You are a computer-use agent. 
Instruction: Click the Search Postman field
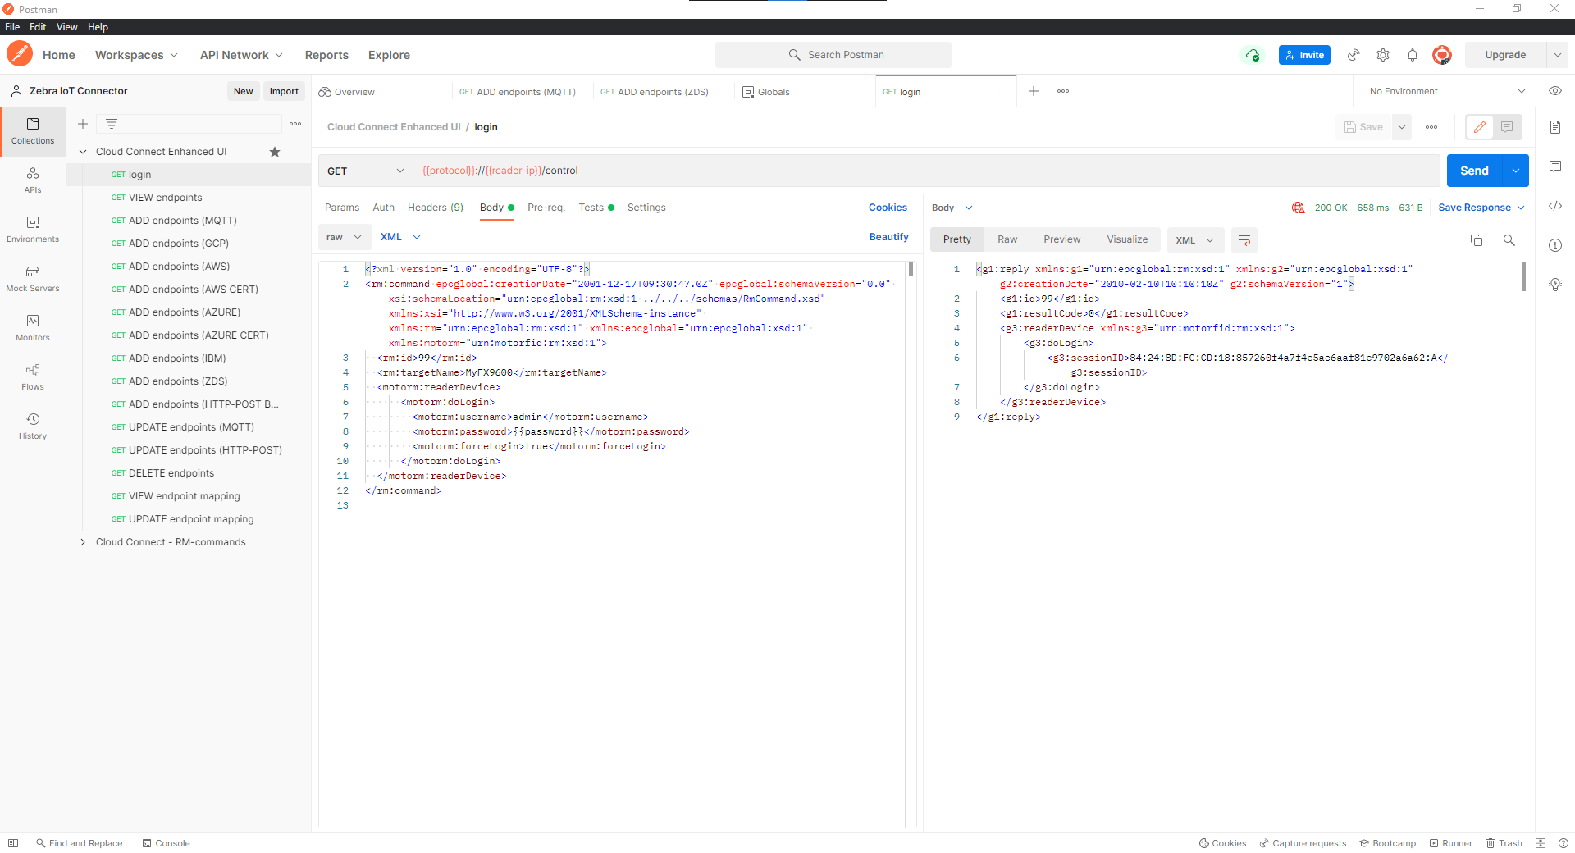[833, 55]
